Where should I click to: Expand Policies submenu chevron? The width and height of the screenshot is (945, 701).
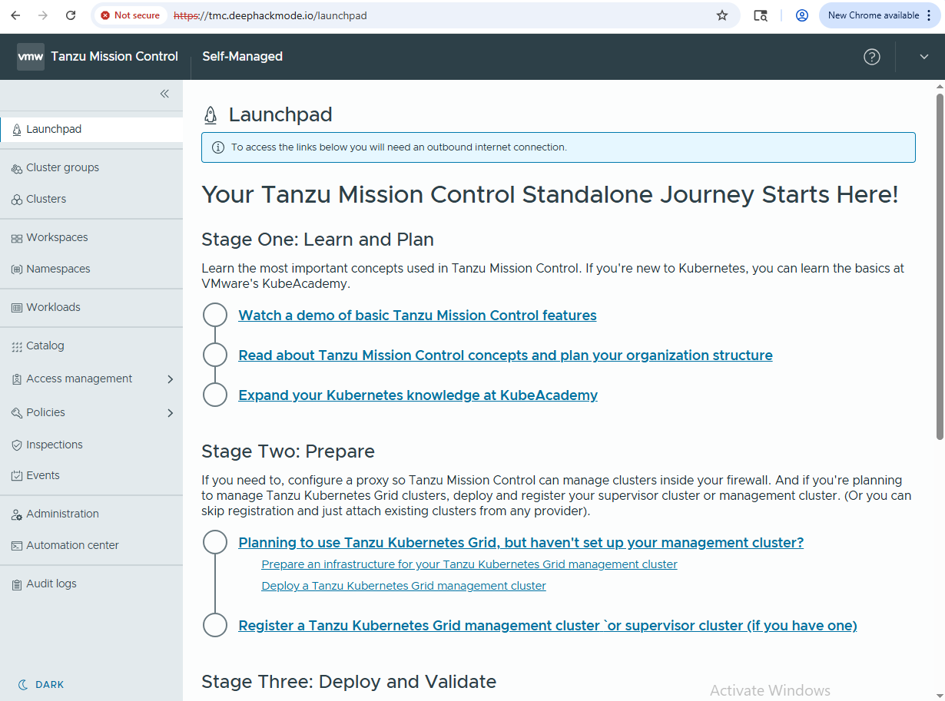[x=171, y=413]
